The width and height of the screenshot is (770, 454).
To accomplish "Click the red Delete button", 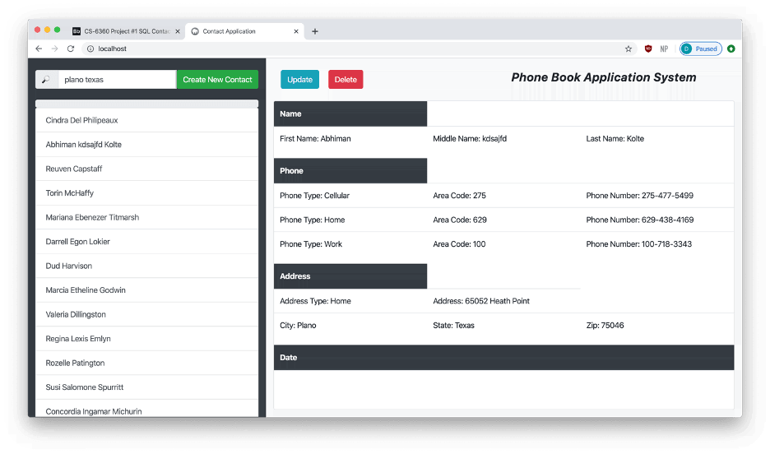I will 346,80.
